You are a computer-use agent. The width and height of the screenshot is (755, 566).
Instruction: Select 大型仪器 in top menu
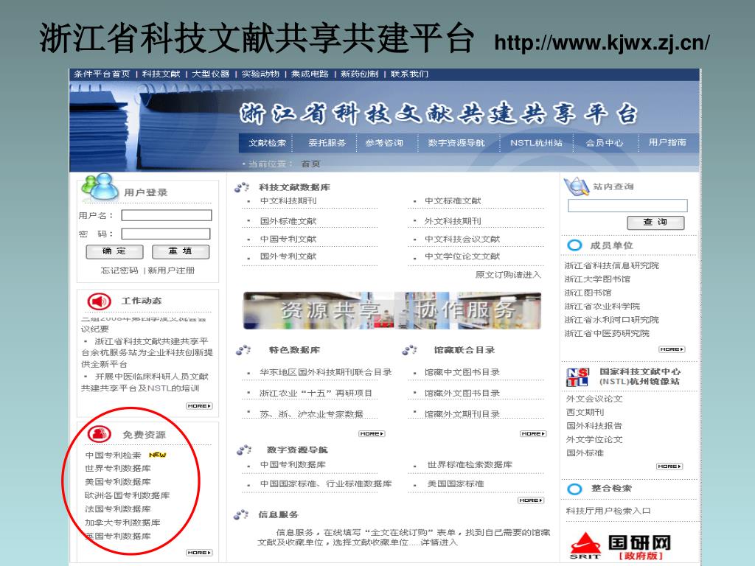point(210,74)
